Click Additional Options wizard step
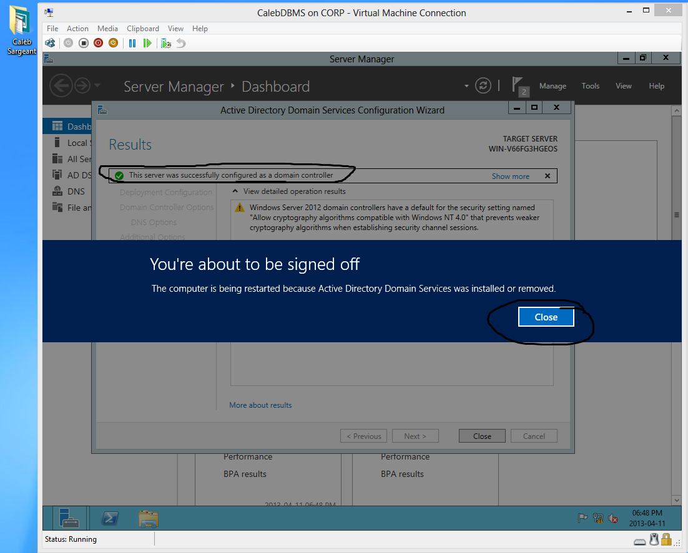The width and height of the screenshot is (688, 553). [152, 237]
